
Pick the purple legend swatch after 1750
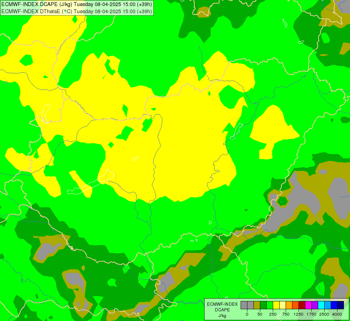click(x=315, y=305)
